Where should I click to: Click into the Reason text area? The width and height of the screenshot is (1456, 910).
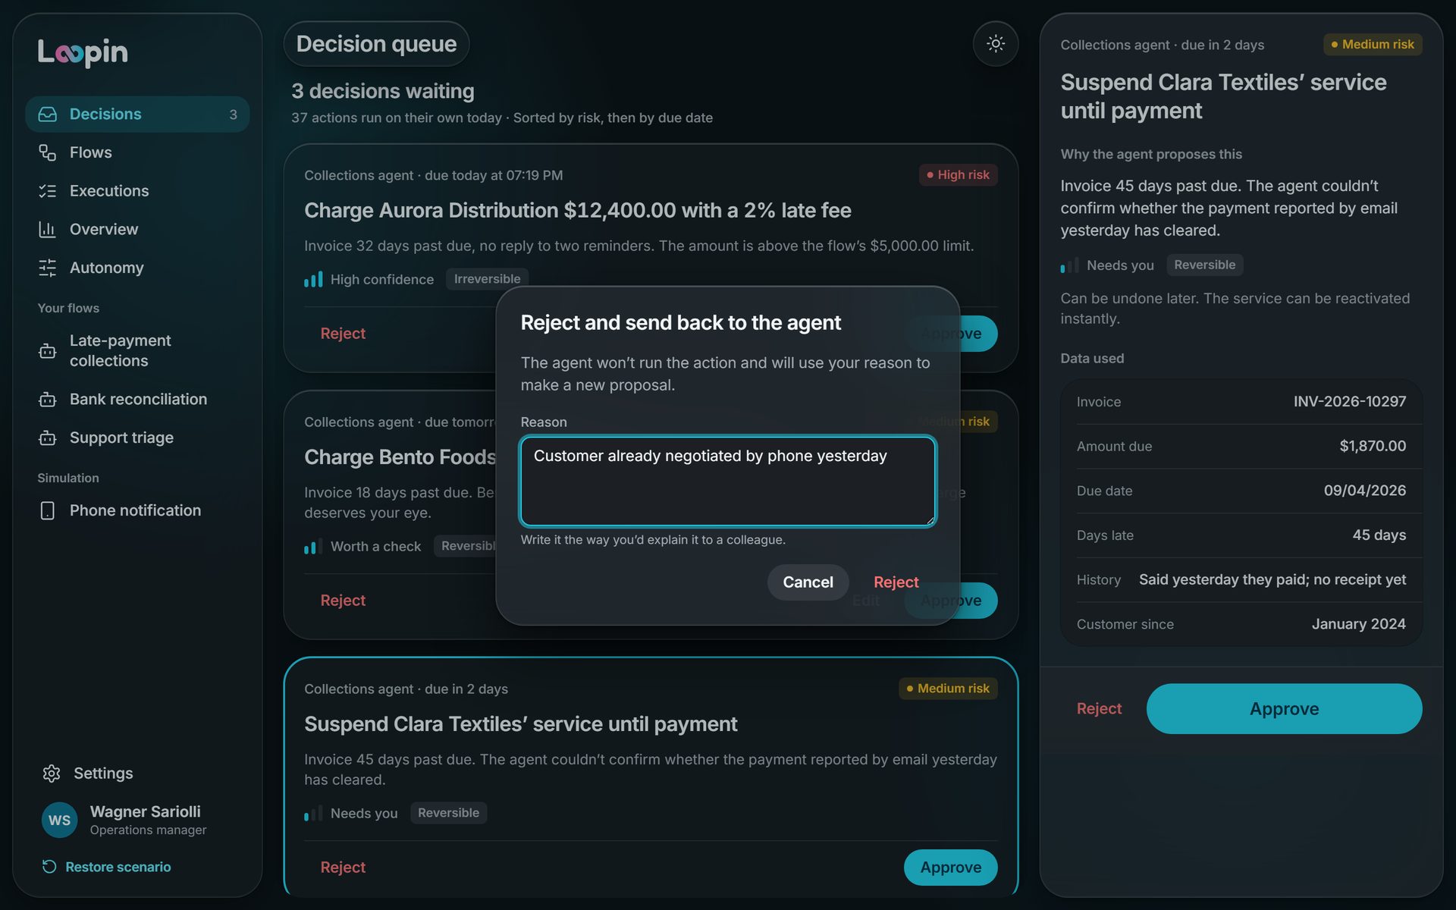coord(728,481)
